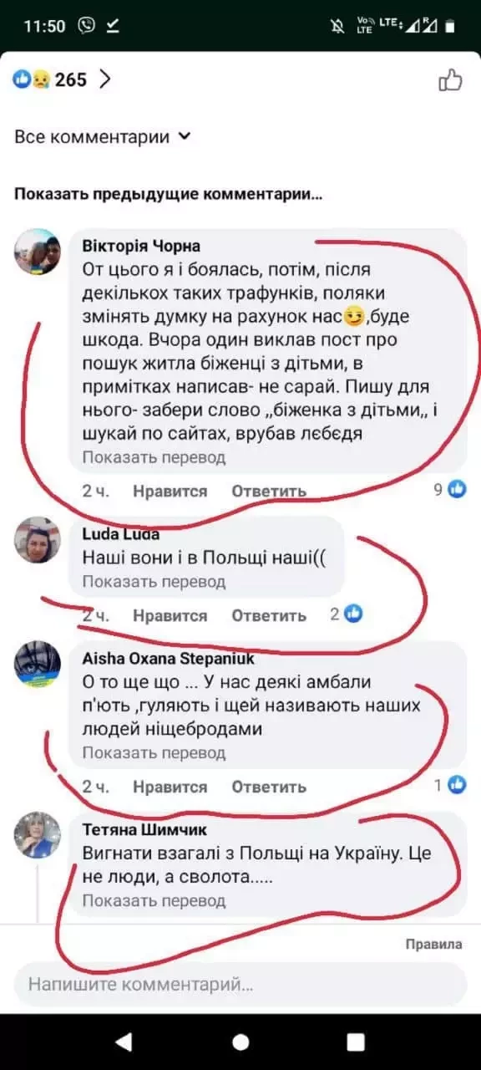
Task: View the 9 like reactions icon
Action: [457, 490]
